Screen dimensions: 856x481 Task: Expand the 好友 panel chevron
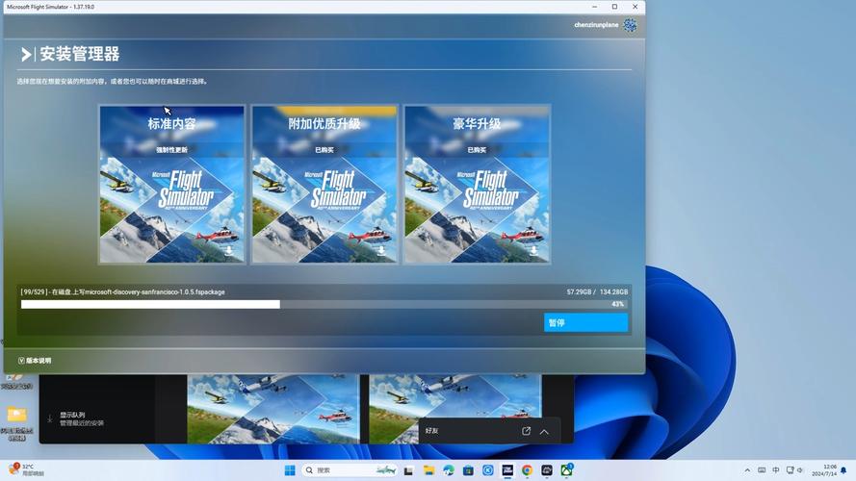[x=544, y=431]
